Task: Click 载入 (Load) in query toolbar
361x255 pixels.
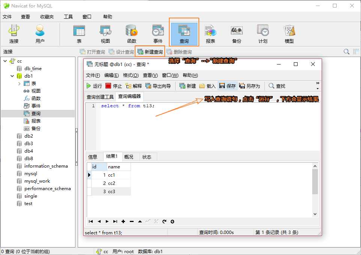Action: pos(208,86)
